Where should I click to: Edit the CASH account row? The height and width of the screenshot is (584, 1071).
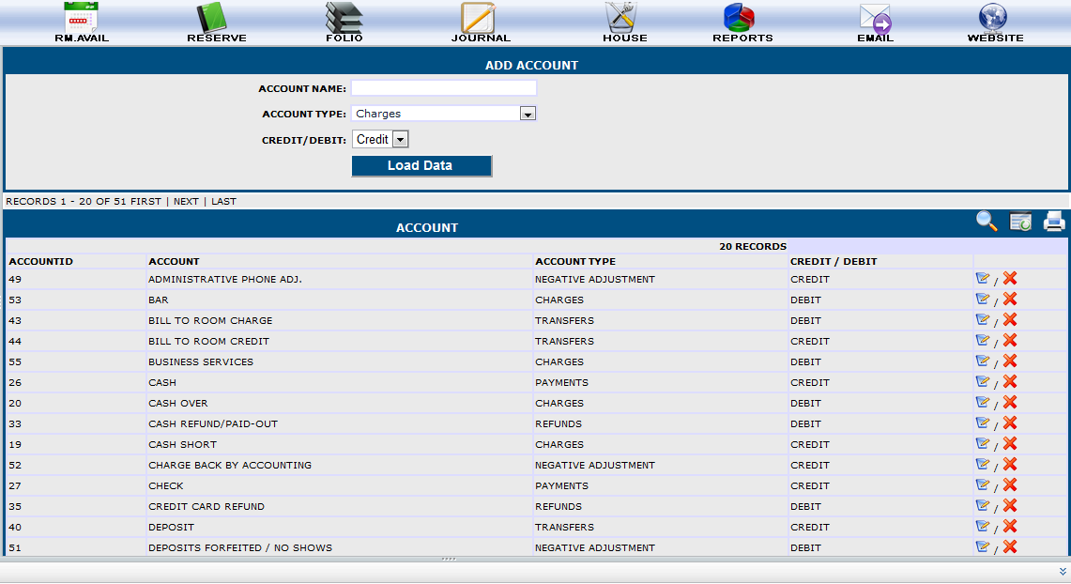(x=982, y=381)
